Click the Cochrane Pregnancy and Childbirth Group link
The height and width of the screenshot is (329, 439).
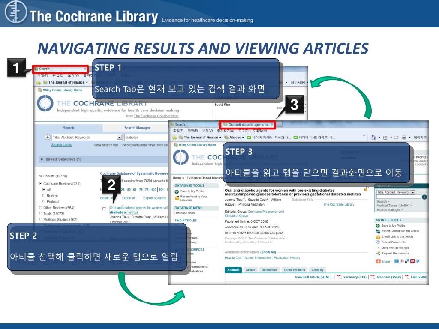[254, 213]
